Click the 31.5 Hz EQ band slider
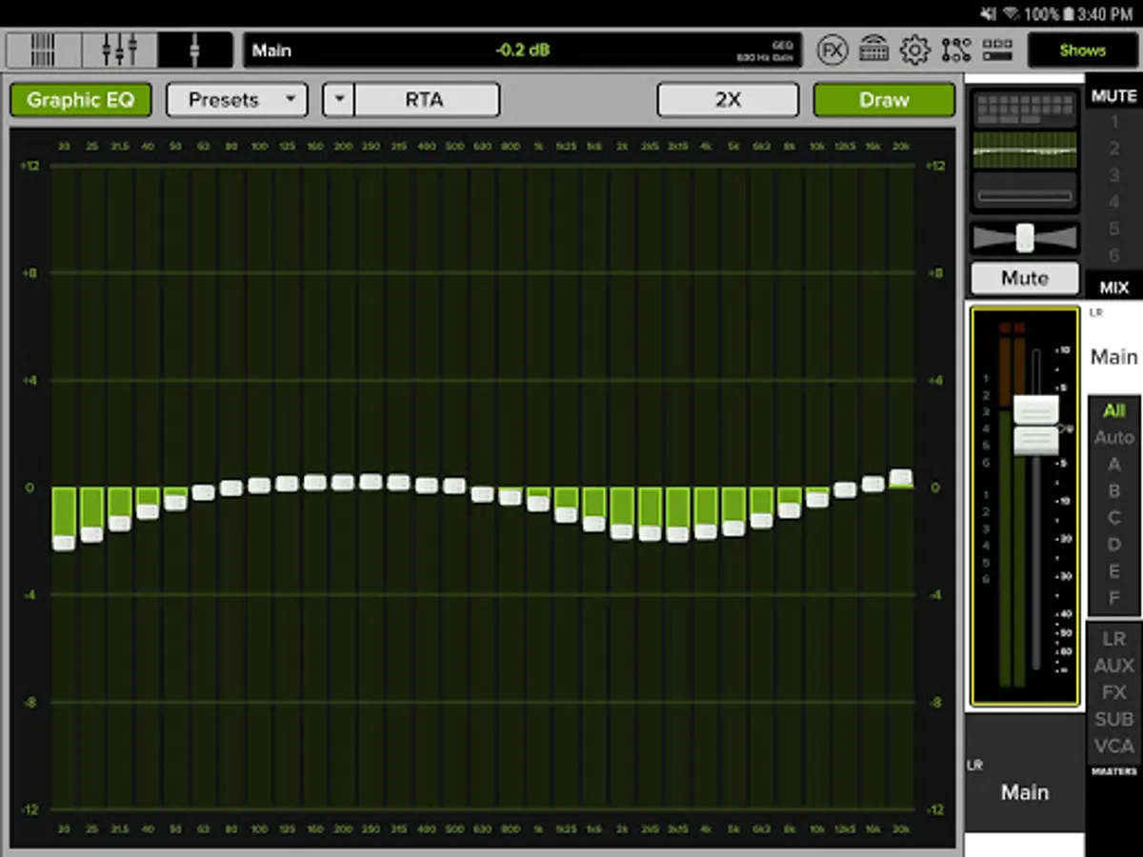 119,523
